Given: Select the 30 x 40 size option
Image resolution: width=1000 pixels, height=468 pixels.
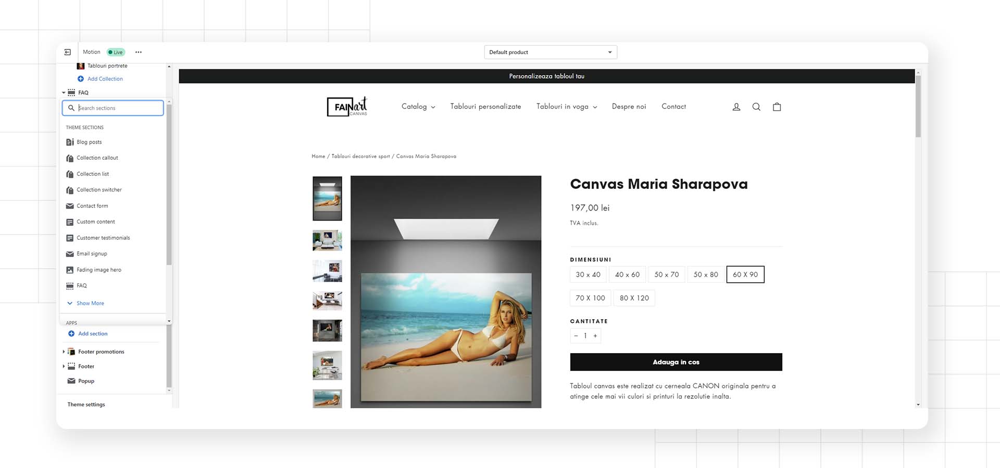Looking at the screenshot, I should (x=588, y=275).
